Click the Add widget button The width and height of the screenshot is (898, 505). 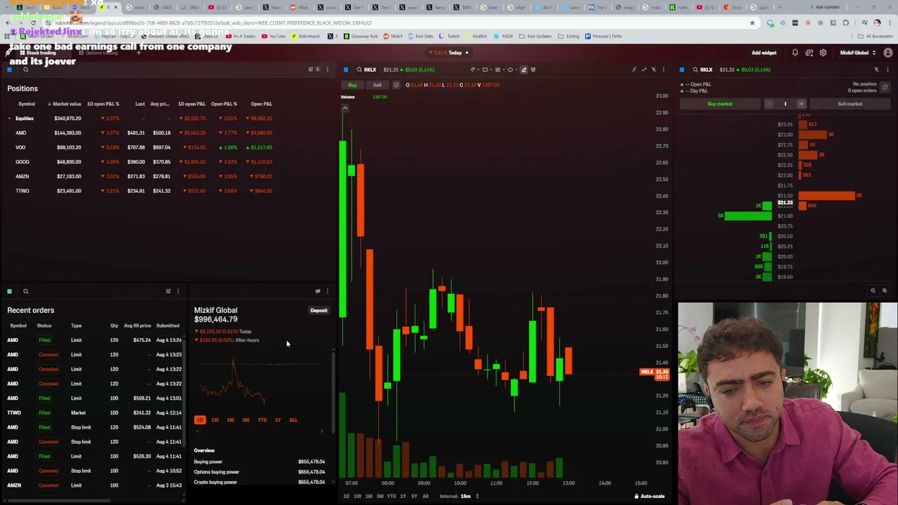[764, 53]
